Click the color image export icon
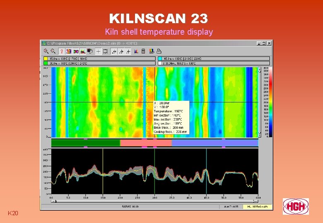The image size is (323, 223). (152, 51)
